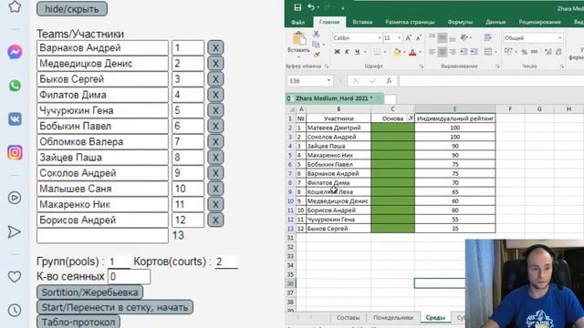Open the filter dropdown on Основа column
The image size is (584, 328).
point(411,118)
